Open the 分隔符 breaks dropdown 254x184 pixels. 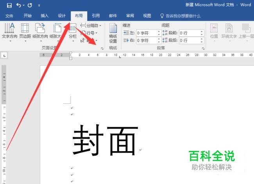pos(91,25)
